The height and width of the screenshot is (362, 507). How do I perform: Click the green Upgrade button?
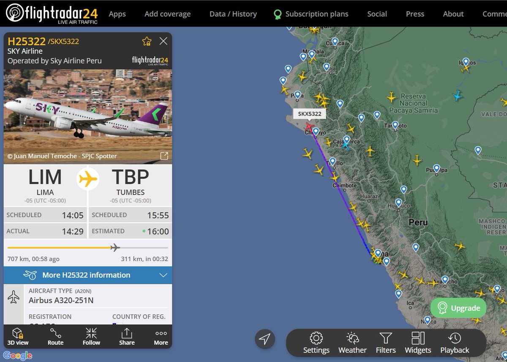(x=458, y=308)
